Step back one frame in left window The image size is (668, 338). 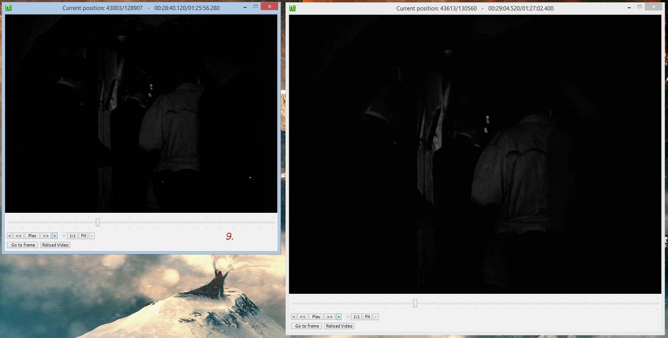click(10, 236)
